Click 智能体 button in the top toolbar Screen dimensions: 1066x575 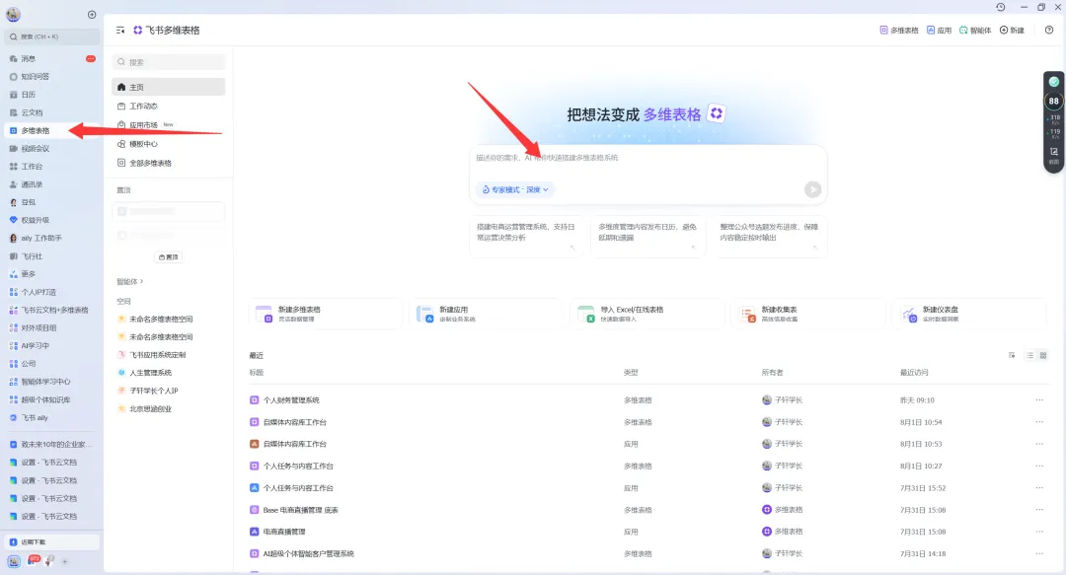pos(975,30)
